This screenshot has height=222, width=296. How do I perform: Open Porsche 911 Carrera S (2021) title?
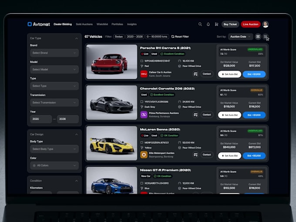165,48
